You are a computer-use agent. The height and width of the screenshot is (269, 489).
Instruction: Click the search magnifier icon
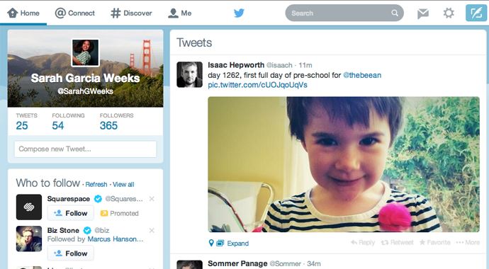(395, 13)
